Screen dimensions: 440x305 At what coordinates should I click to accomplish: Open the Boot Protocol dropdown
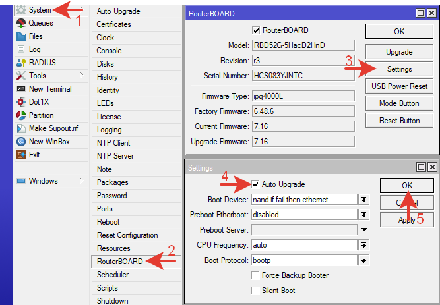click(x=364, y=260)
